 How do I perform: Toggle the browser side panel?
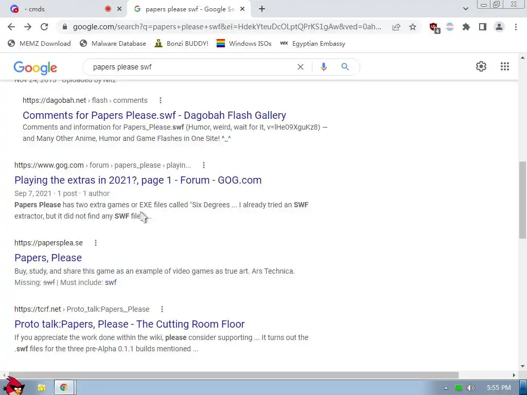pyautogui.click(x=483, y=27)
